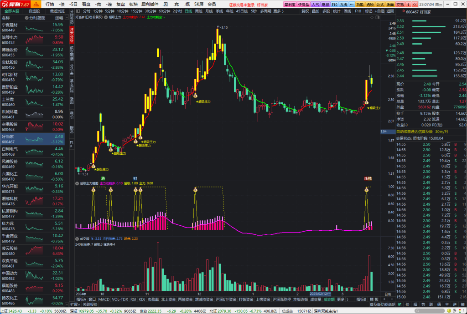The image size is (467, 314).
Task: Click the small square icon left of 分时
Action: coord(78,11)
